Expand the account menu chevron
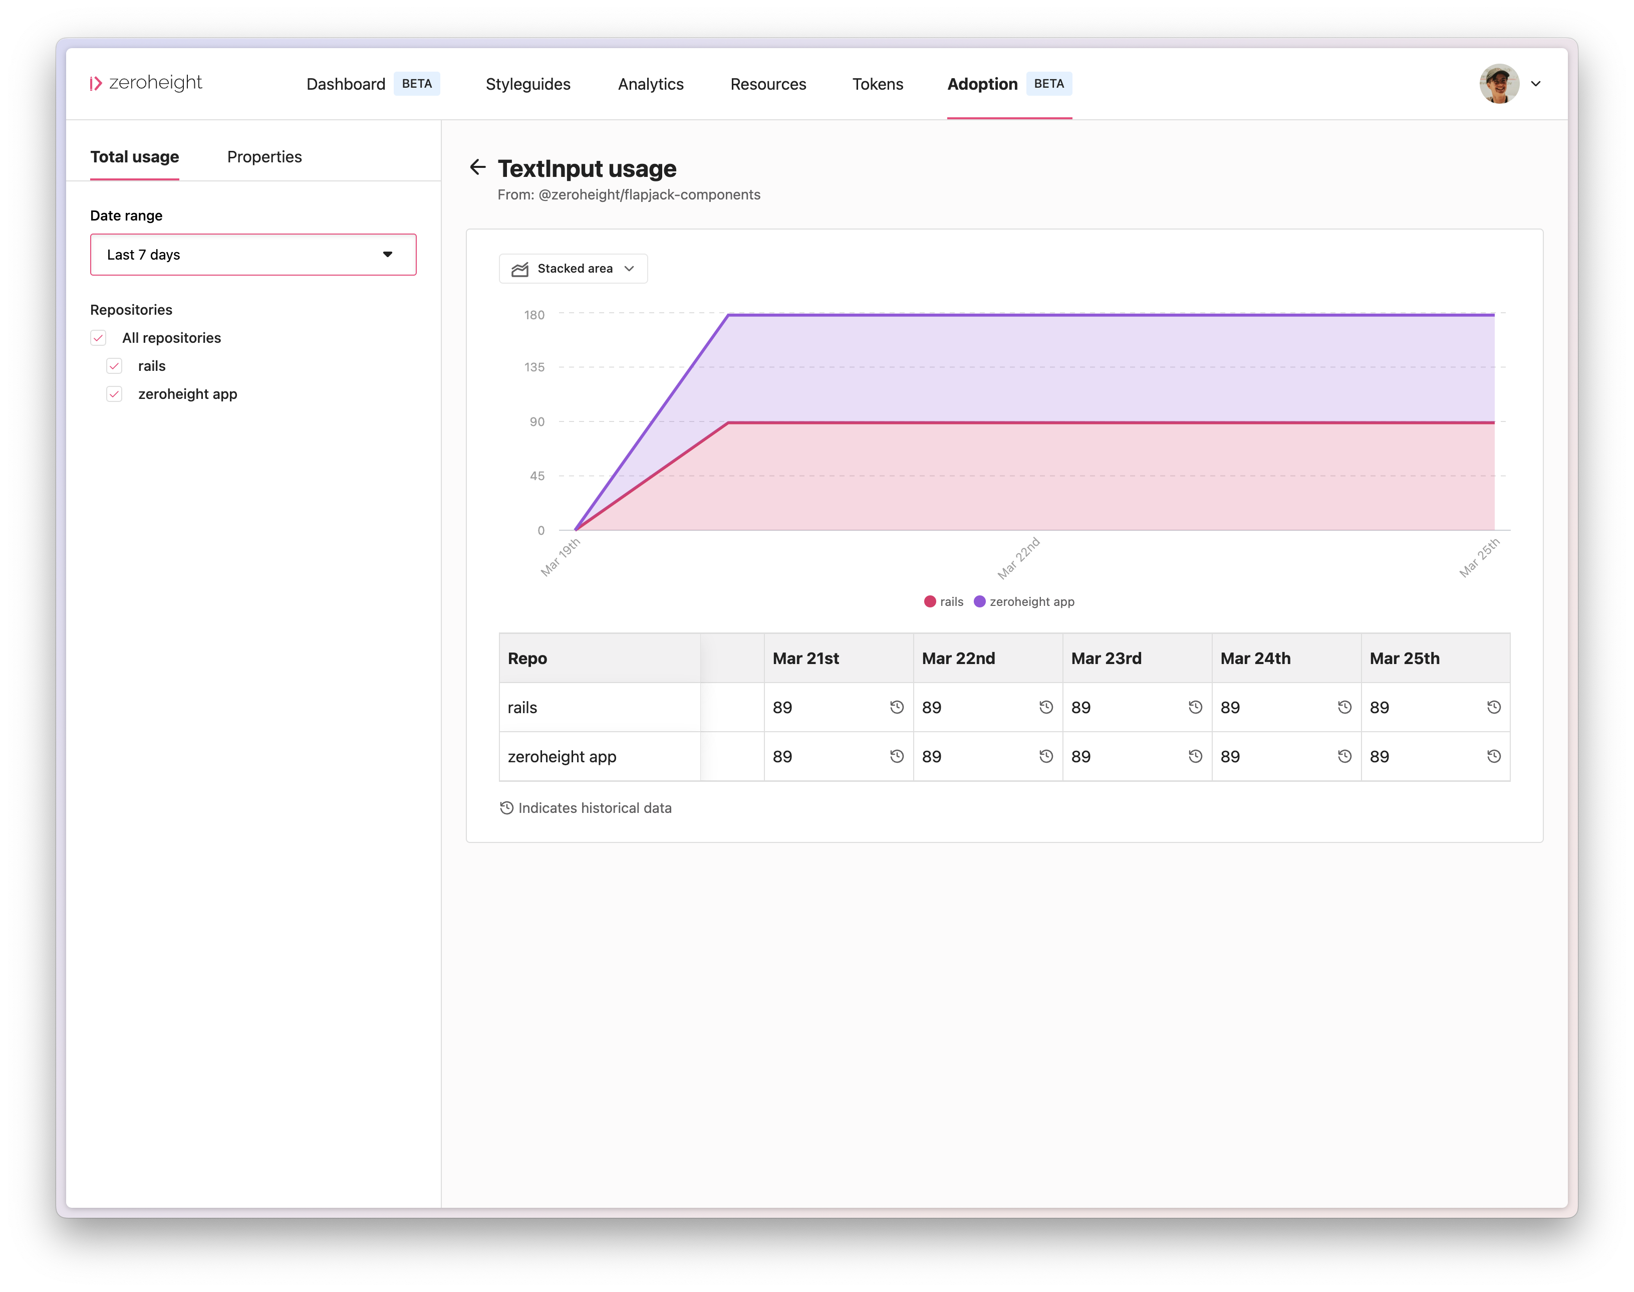Screen dimensions: 1634x1292 [x=1536, y=84]
